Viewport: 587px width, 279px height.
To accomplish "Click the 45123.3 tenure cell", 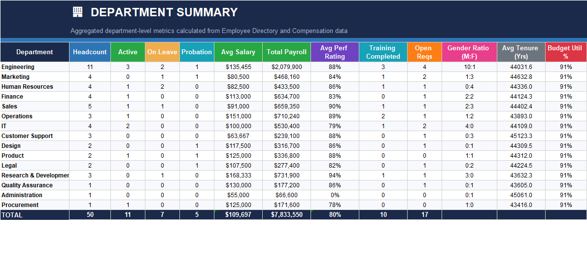I will [521, 136].
